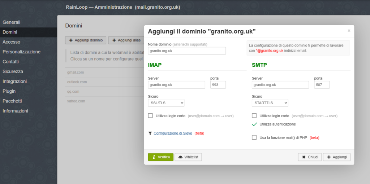Screen dimensions: 370x184
Task: Click the SMTP Server input field
Action: click(280, 85)
